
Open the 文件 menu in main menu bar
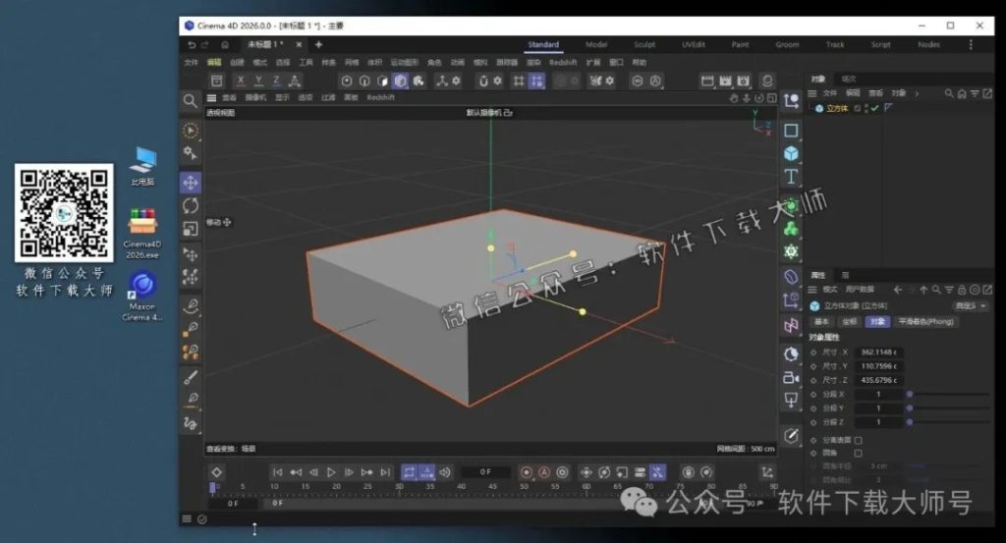pos(192,62)
